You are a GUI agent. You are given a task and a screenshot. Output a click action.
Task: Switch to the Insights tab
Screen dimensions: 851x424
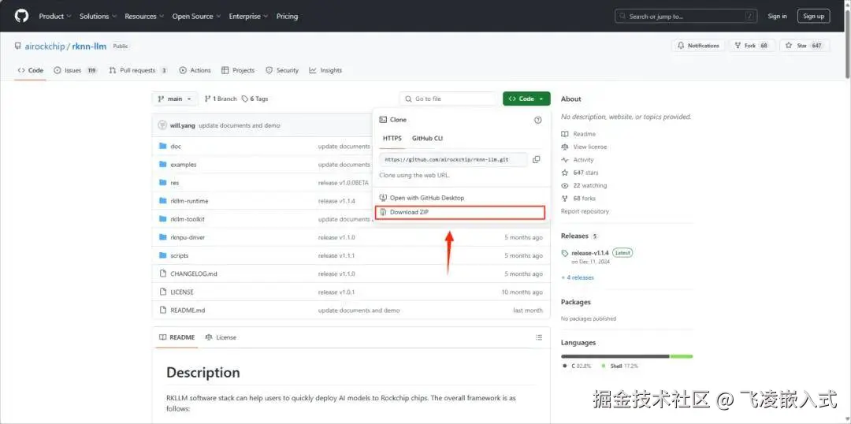pyautogui.click(x=325, y=71)
